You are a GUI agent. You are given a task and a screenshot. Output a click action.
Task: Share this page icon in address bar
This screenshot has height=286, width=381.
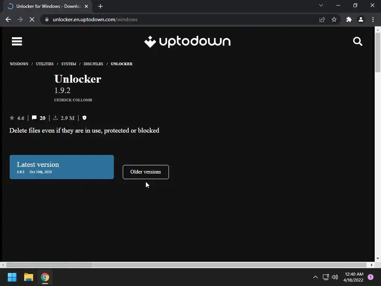coord(322,19)
